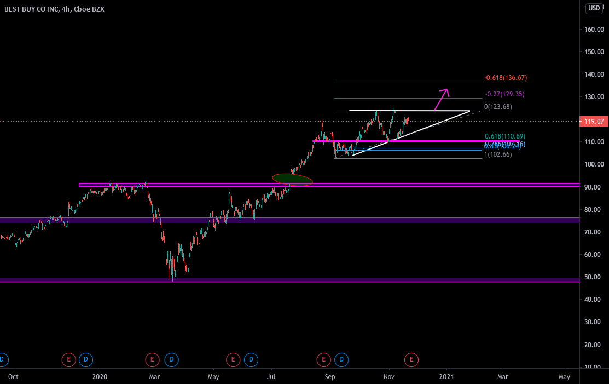
Task: Click the 2021 label on the time axis
Action: [446, 377]
